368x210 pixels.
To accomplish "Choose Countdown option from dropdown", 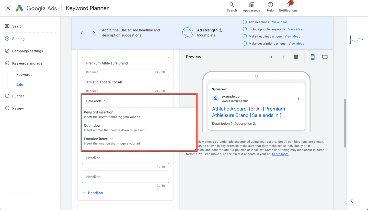I will click(139, 128).
